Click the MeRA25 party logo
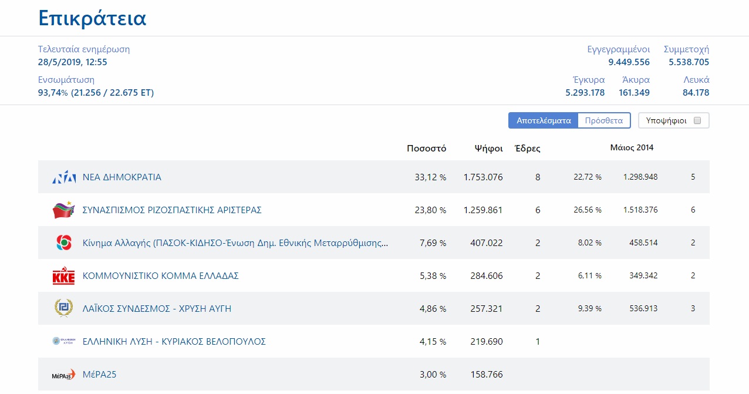The height and width of the screenshot is (394, 749). click(64, 375)
